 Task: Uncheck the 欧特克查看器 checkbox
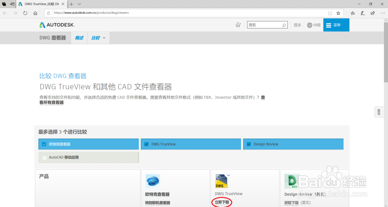[x=44, y=144]
